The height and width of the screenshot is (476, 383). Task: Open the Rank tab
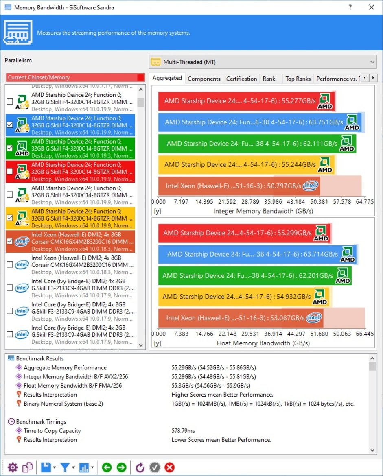tap(269, 79)
